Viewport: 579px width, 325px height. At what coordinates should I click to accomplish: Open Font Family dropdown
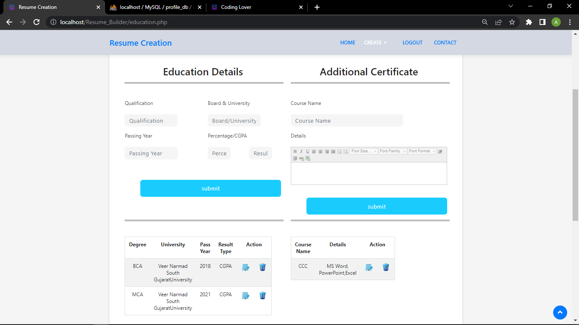(x=393, y=151)
